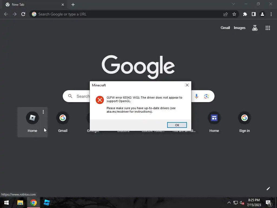Screen dimensions: 277x208
Task: Close the Minecraft error dialog with X
Action: click(187, 85)
